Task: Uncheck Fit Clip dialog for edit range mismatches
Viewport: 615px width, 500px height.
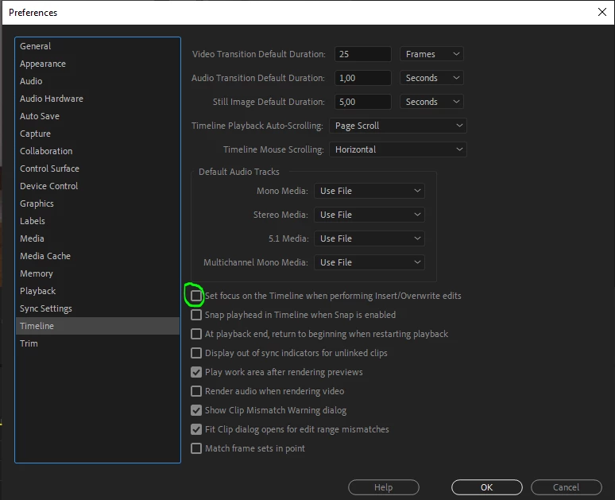Action: tap(196, 429)
